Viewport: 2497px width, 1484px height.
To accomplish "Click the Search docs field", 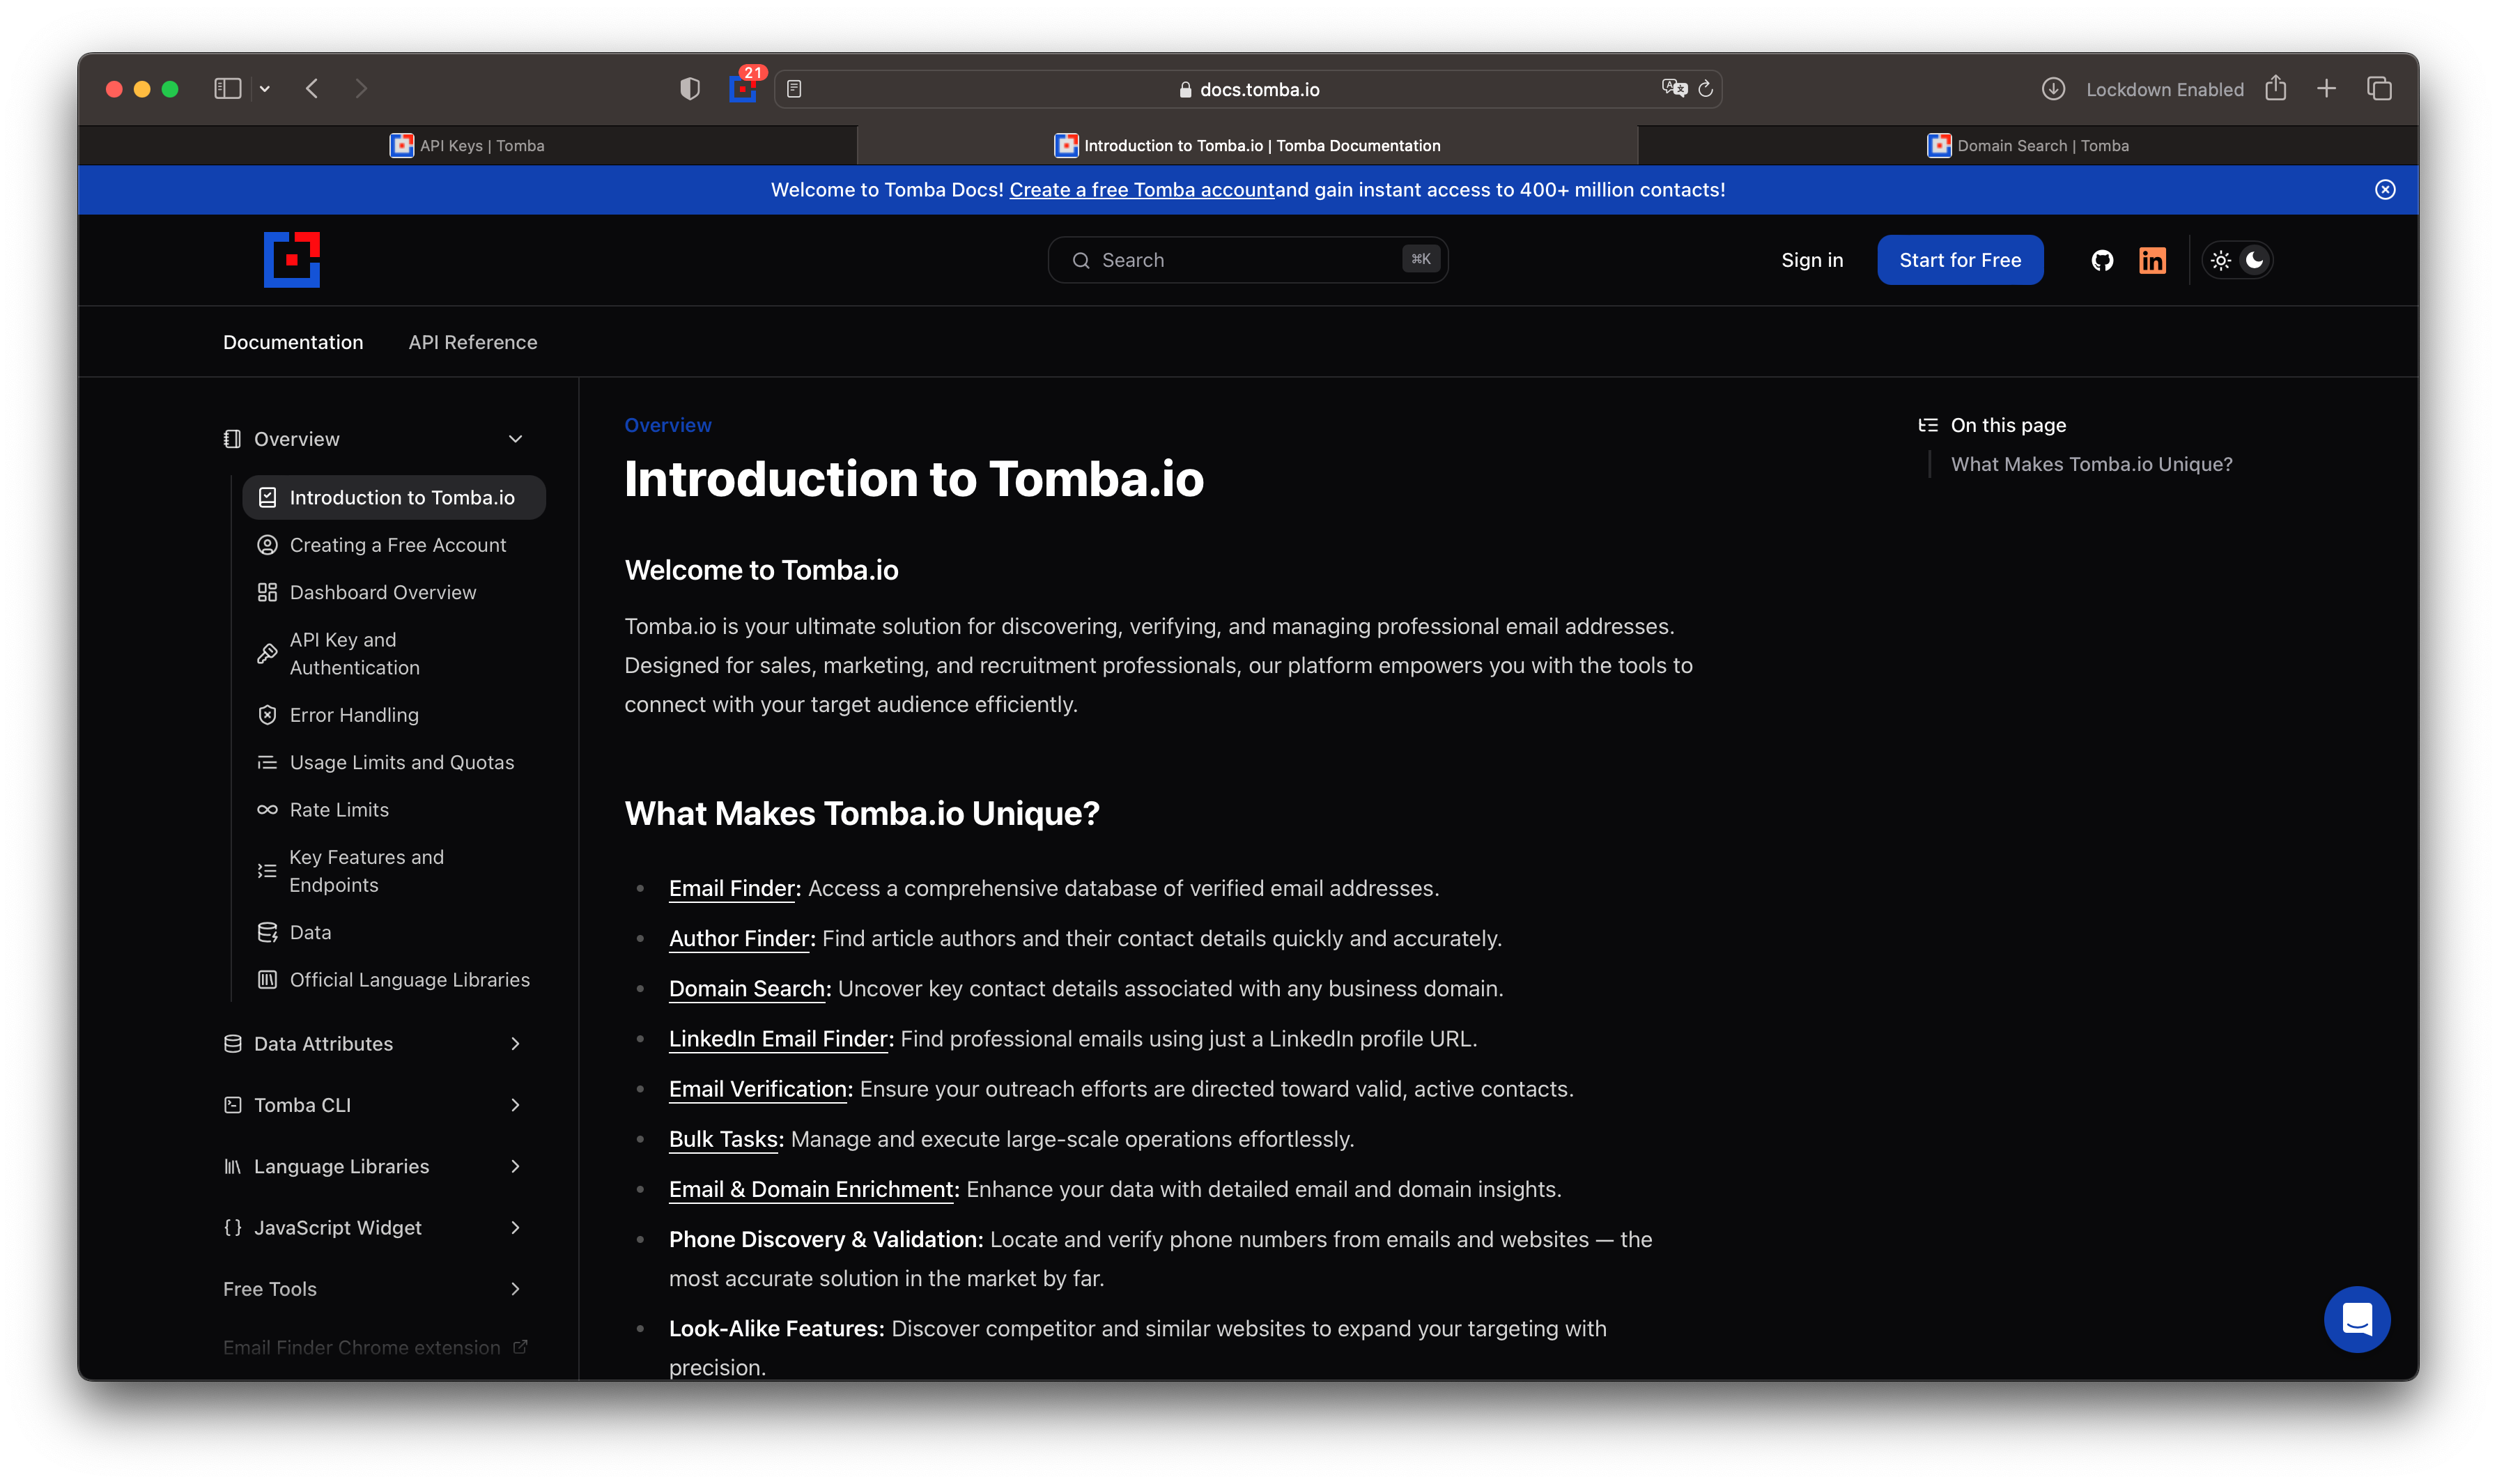I will [1248, 260].
